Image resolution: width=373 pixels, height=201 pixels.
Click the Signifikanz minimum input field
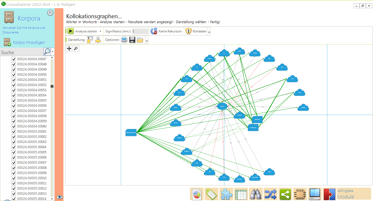tap(140, 31)
